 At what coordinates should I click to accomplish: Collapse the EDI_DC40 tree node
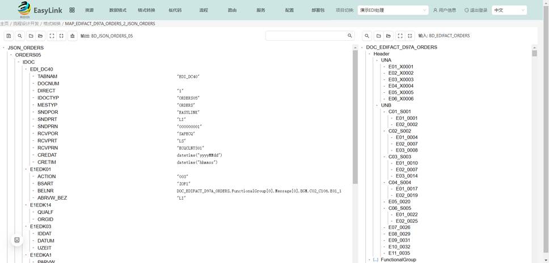point(26,69)
